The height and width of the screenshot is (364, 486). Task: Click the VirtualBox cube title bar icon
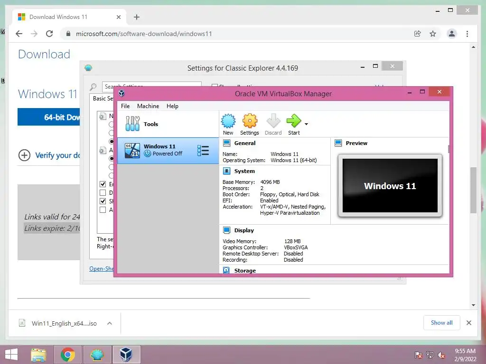(121, 93)
